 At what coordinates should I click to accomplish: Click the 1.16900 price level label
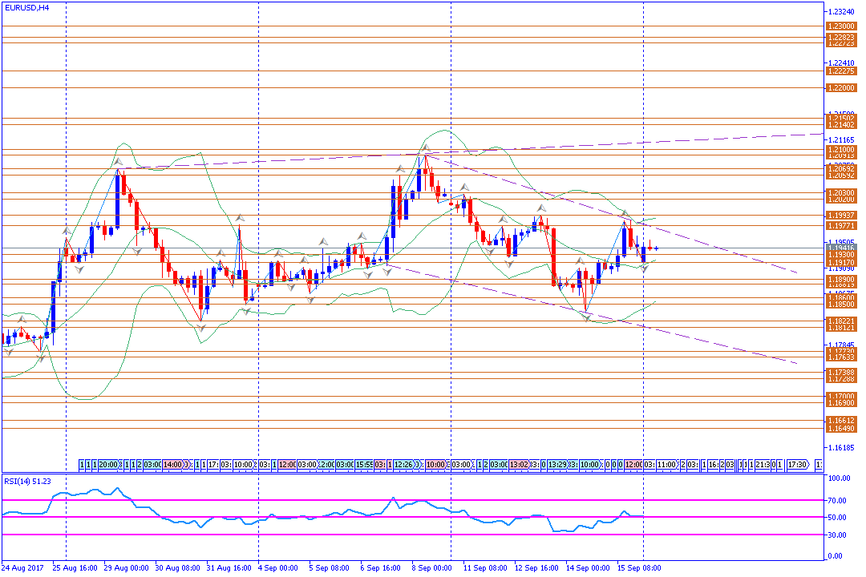[841, 403]
